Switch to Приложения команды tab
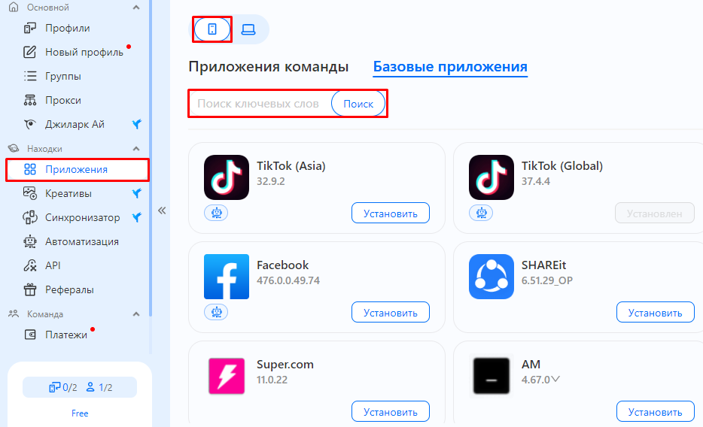This screenshot has height=427, width=703. pos(269,67)
